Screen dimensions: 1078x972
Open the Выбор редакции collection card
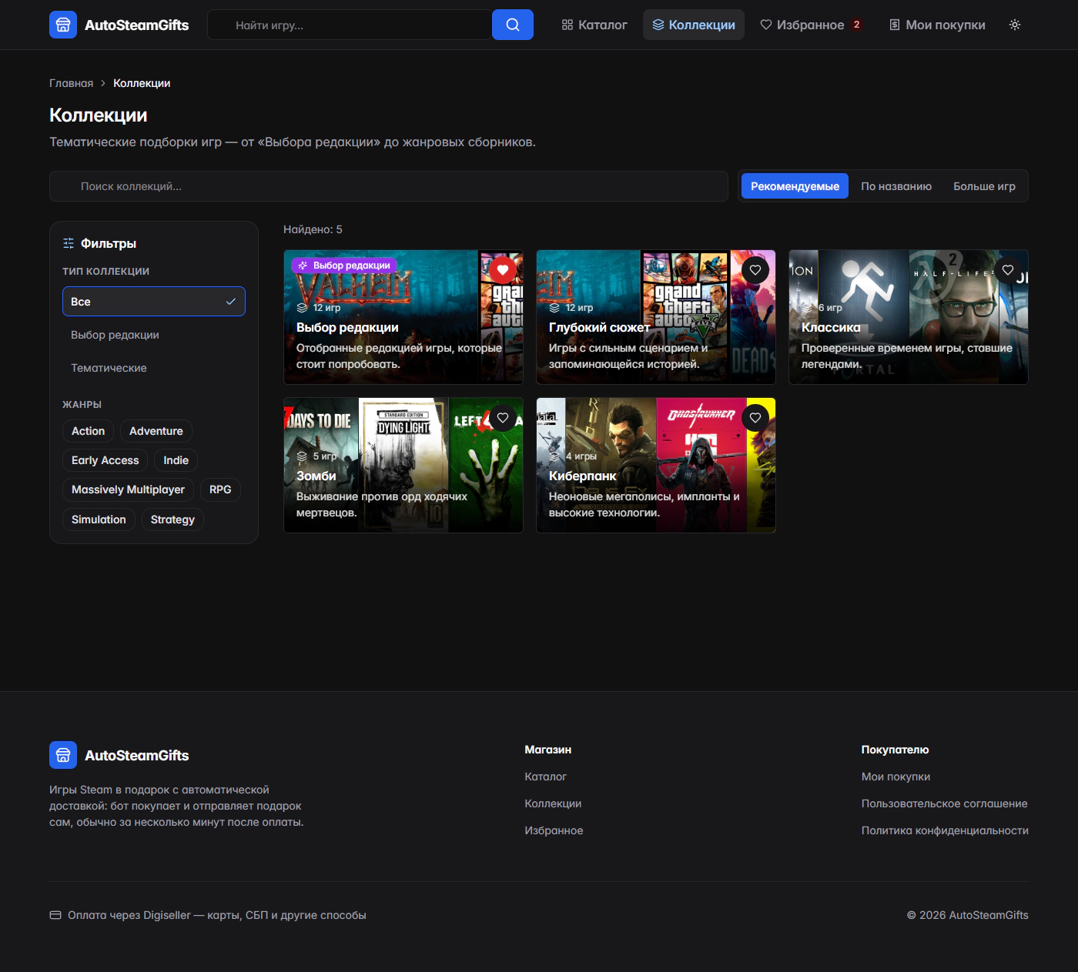[x=403, y=317]
